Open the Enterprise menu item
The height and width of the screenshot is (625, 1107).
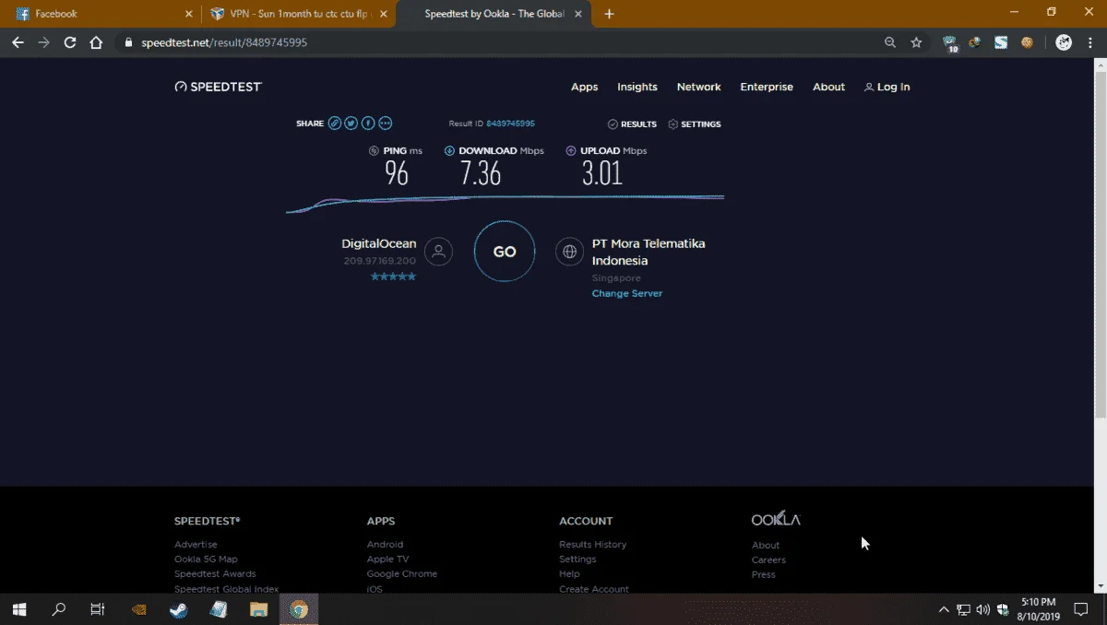[x=767, y=87]
